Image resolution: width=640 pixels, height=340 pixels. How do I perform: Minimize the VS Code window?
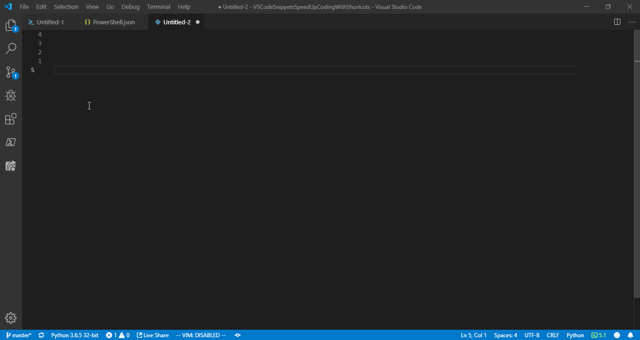(587, 7)
